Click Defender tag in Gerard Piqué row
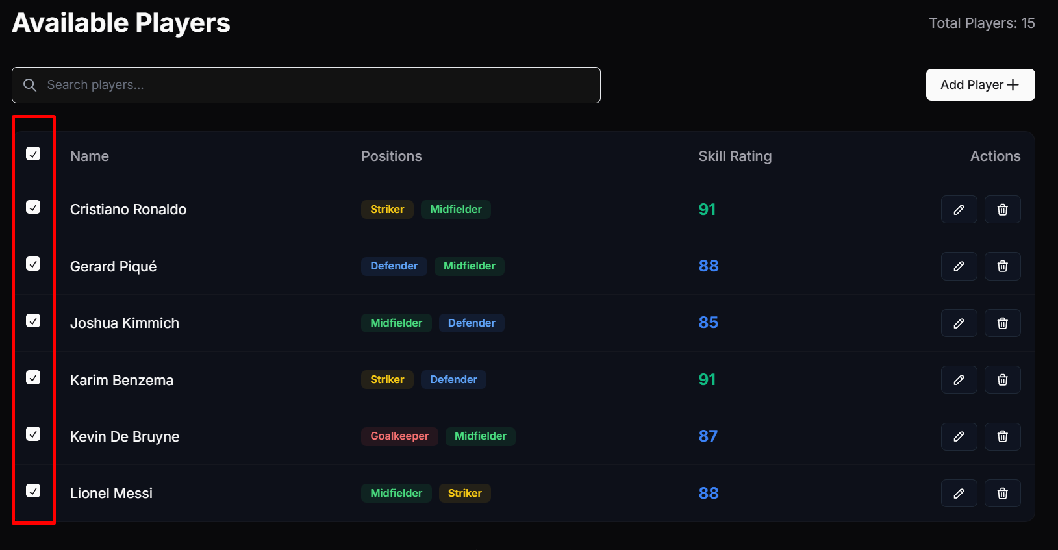The height and width of the screenshot is (550, 1058). point(394,266)
